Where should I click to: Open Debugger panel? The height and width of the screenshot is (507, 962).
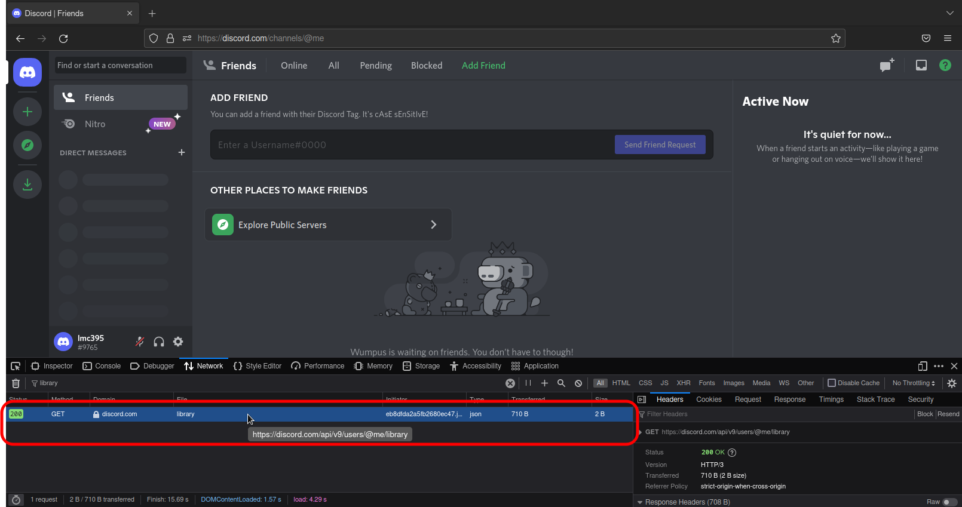(x=152, y=366)
